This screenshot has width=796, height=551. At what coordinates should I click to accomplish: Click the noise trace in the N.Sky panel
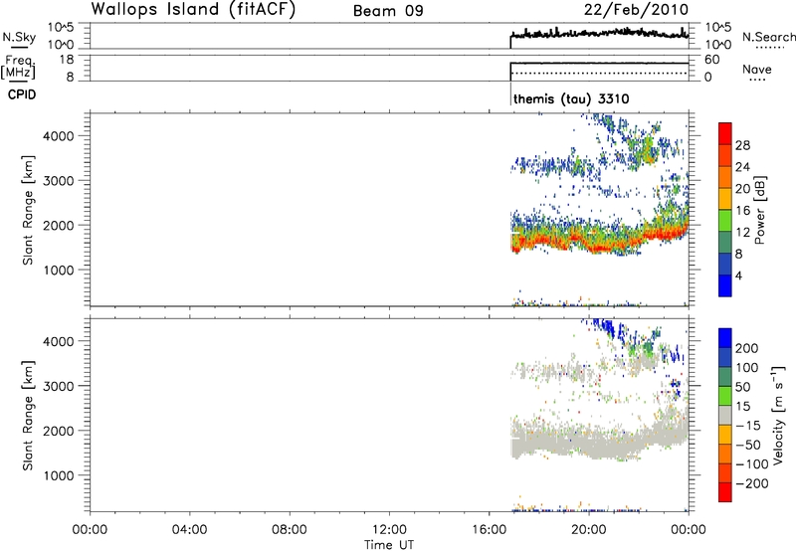point(599,34)
